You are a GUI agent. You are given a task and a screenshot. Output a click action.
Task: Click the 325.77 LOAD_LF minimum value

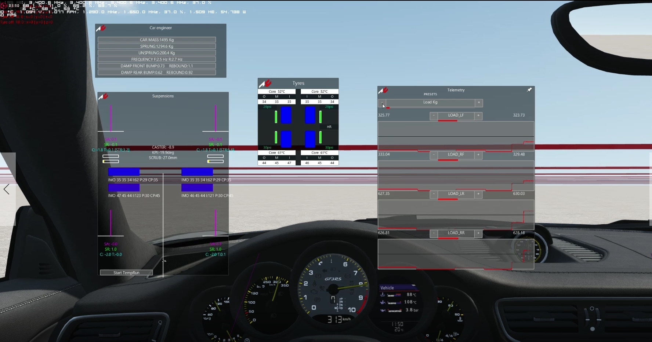pyautogui.click(x=384, y=115)
